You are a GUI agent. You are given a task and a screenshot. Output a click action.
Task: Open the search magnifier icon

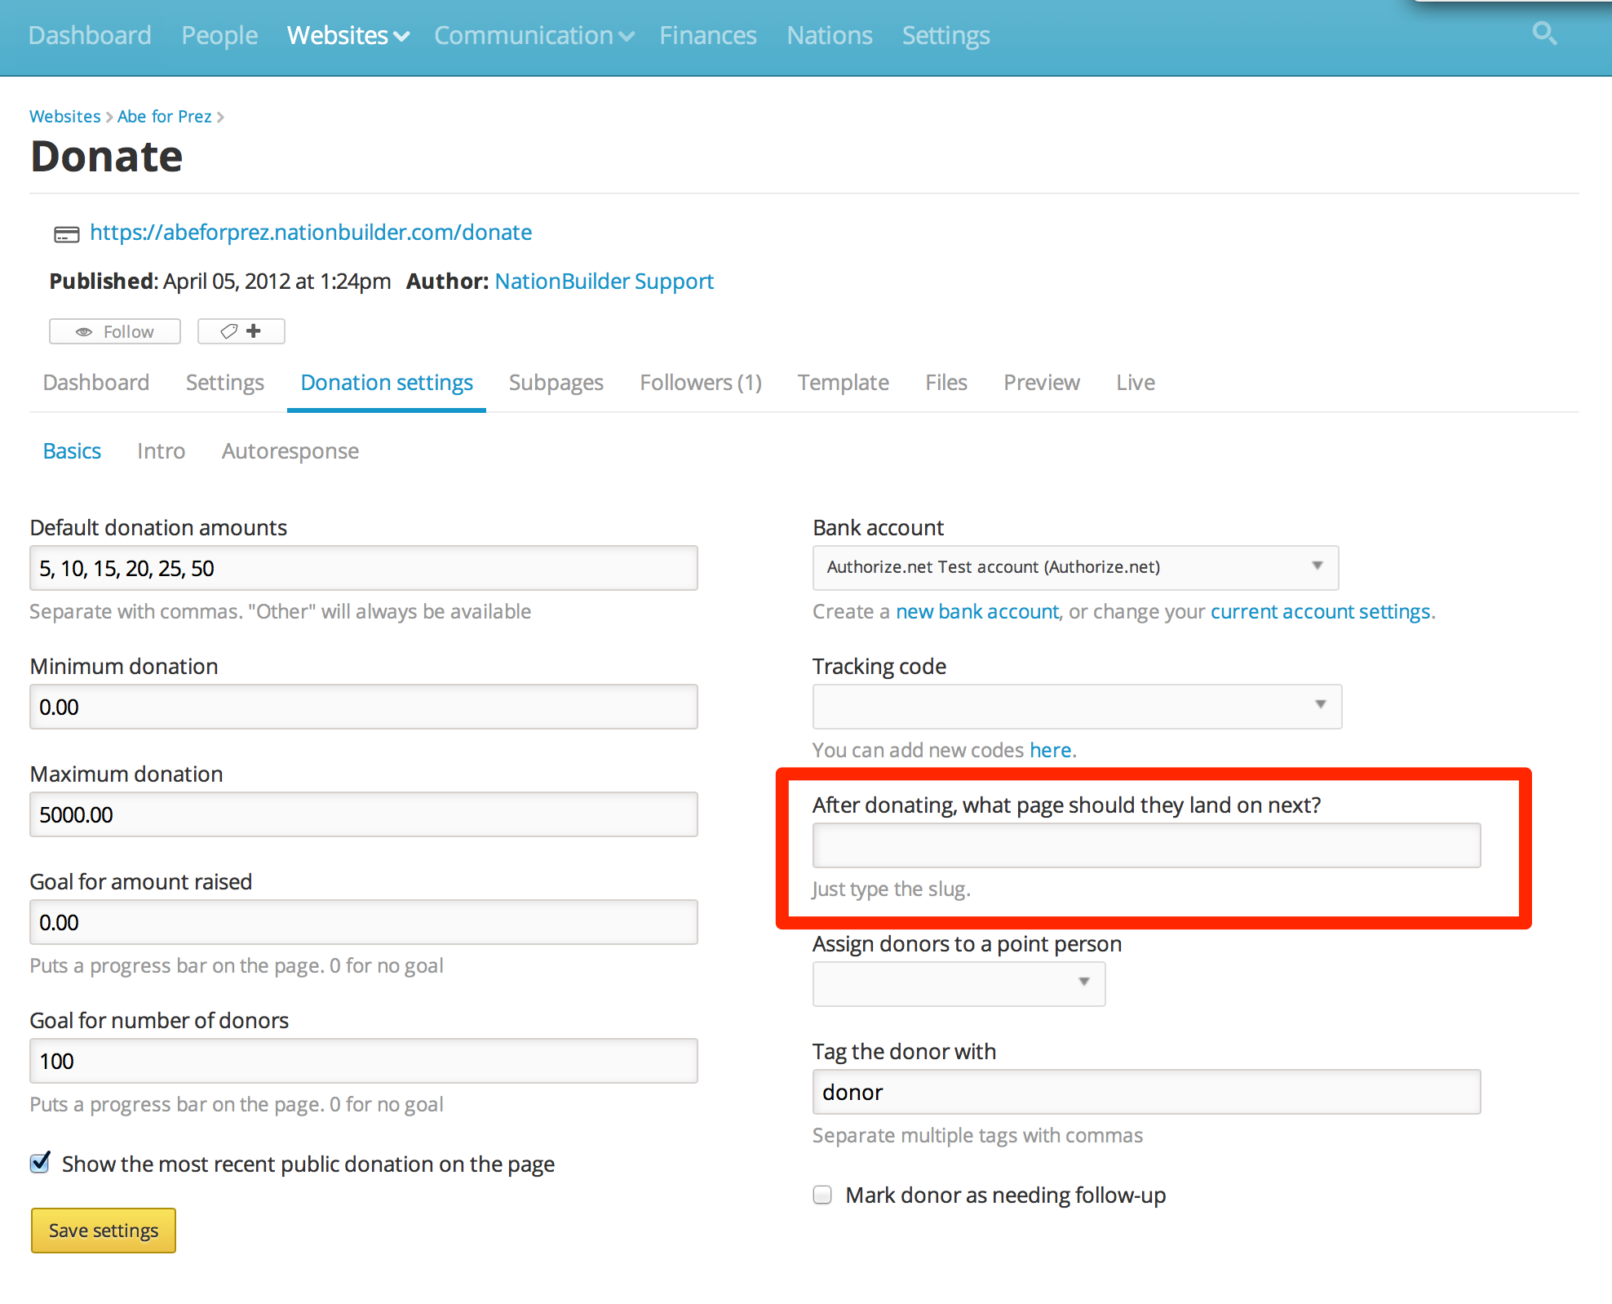click(1543, 34)
